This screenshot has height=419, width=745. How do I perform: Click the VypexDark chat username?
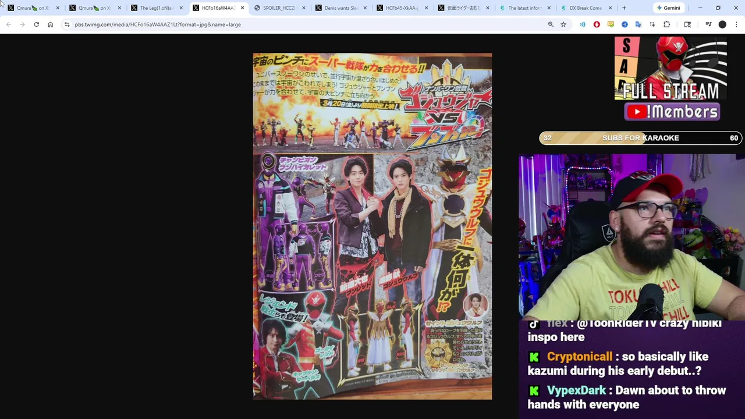(576, 390)
